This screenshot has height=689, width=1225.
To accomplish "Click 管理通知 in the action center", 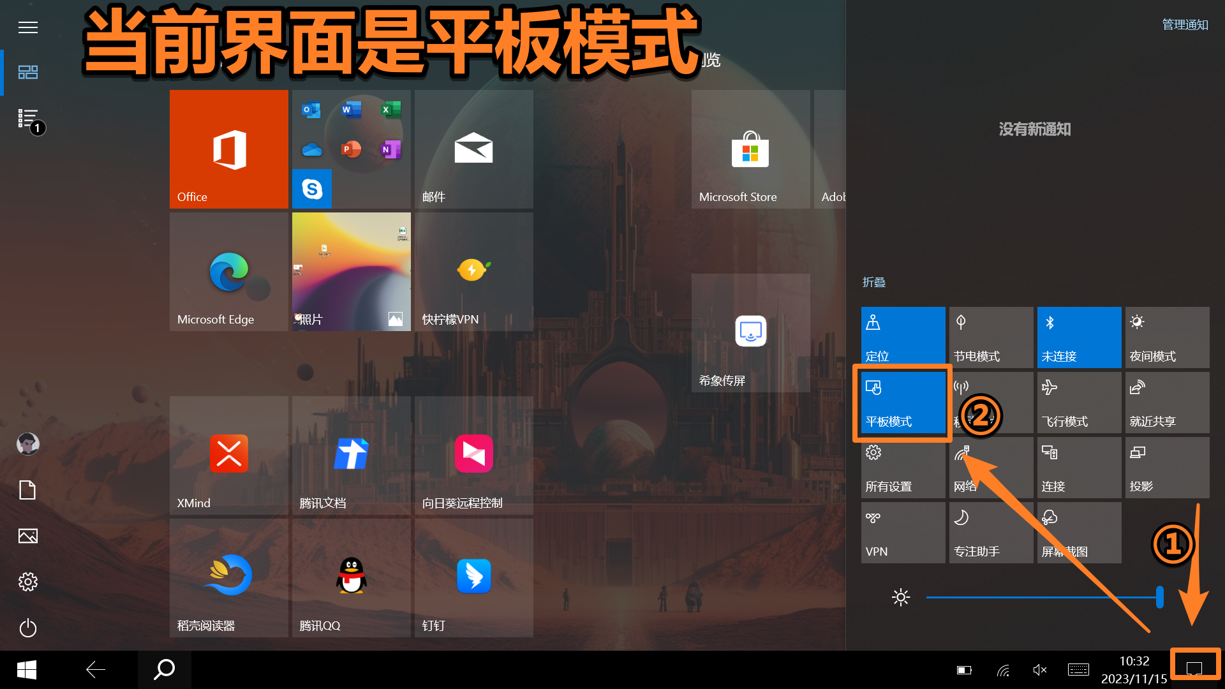I will 1185,25.
